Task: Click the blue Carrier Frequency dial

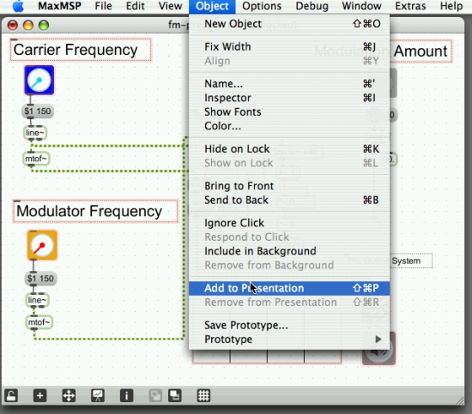Action: [x=39, y=80]
